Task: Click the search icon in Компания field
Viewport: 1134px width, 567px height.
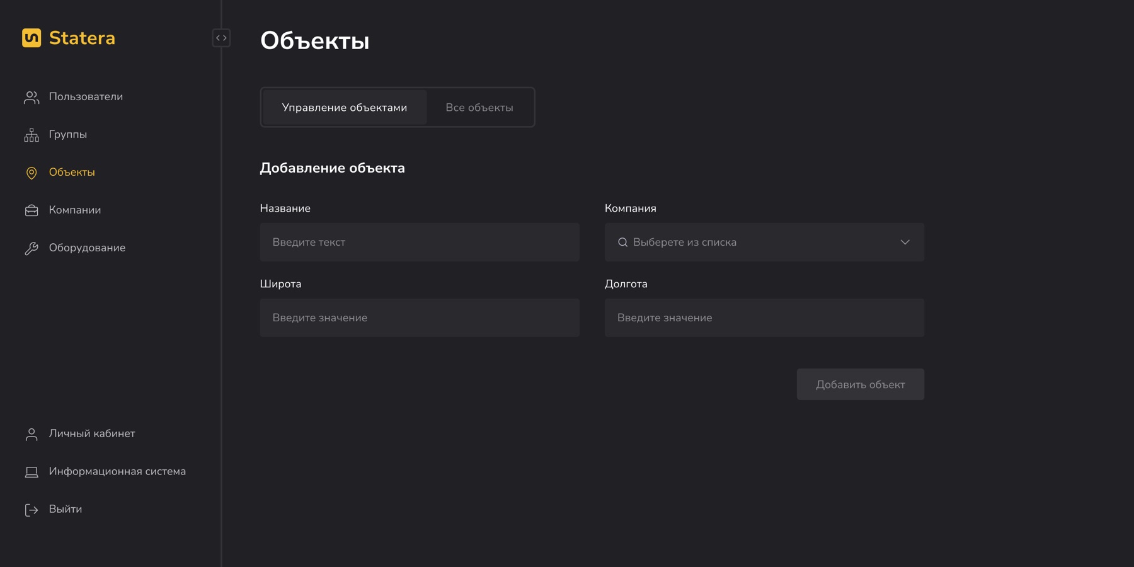Action: click(622, 243)
